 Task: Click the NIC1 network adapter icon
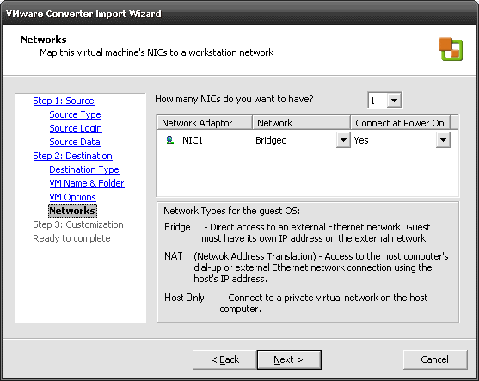tap(170, 140)
